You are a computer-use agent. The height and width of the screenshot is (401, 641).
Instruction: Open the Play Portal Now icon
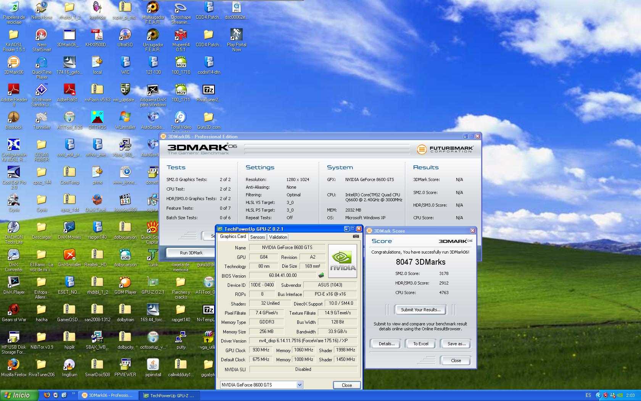pos(237,40)
